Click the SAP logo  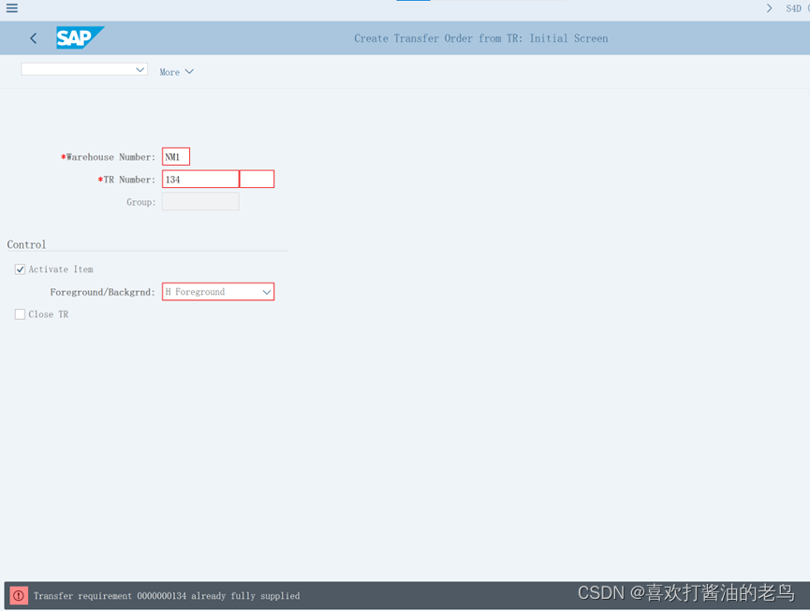tap(81, 37)
